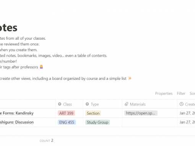Select the ART 399 class tag
Viewport: 195px width, 146px height.
click(x=66, y=113)
